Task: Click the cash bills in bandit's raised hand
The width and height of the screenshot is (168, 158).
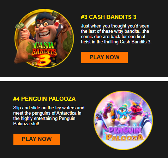Action: pos(20,26)
